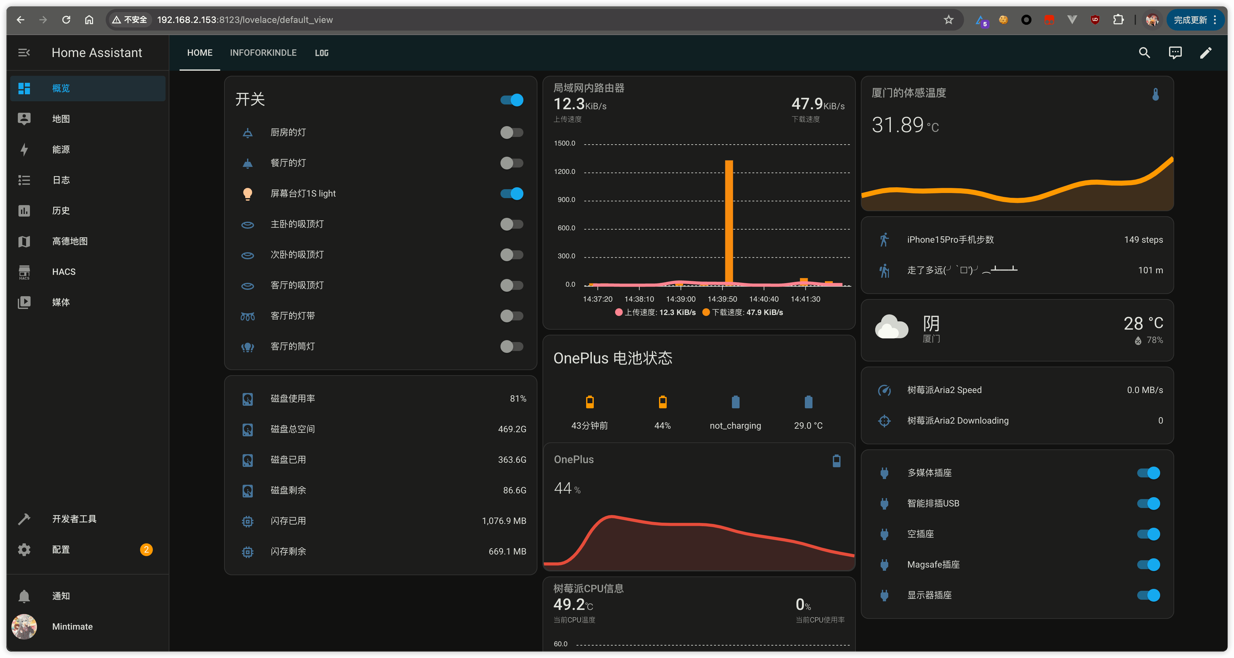
Task: Open the Mintimate user profile
Action: (x=72, y=626)
